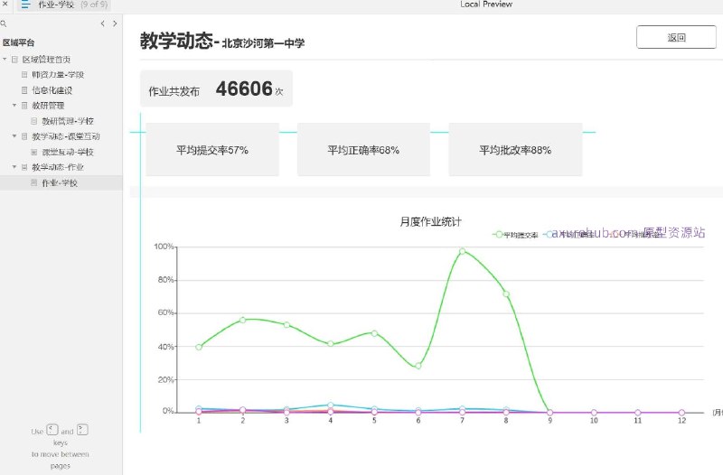723x475 pixels.
Task: Click the search magnifier icon in sidebar
Action: pyautogui.click(x=4, y=23)
